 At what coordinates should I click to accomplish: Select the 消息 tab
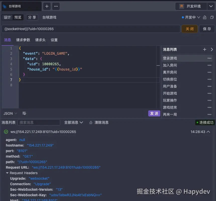click(8, 40)
